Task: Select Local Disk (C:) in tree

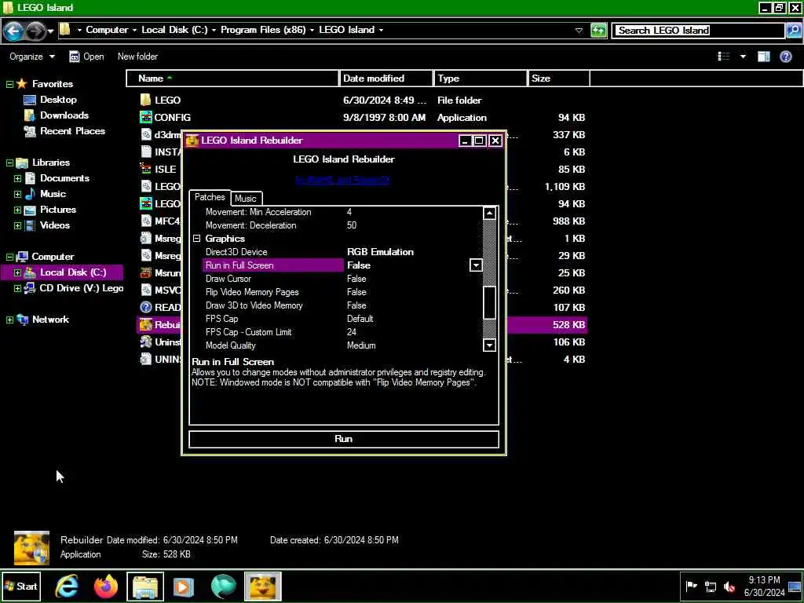Action: tap(73, 272)
